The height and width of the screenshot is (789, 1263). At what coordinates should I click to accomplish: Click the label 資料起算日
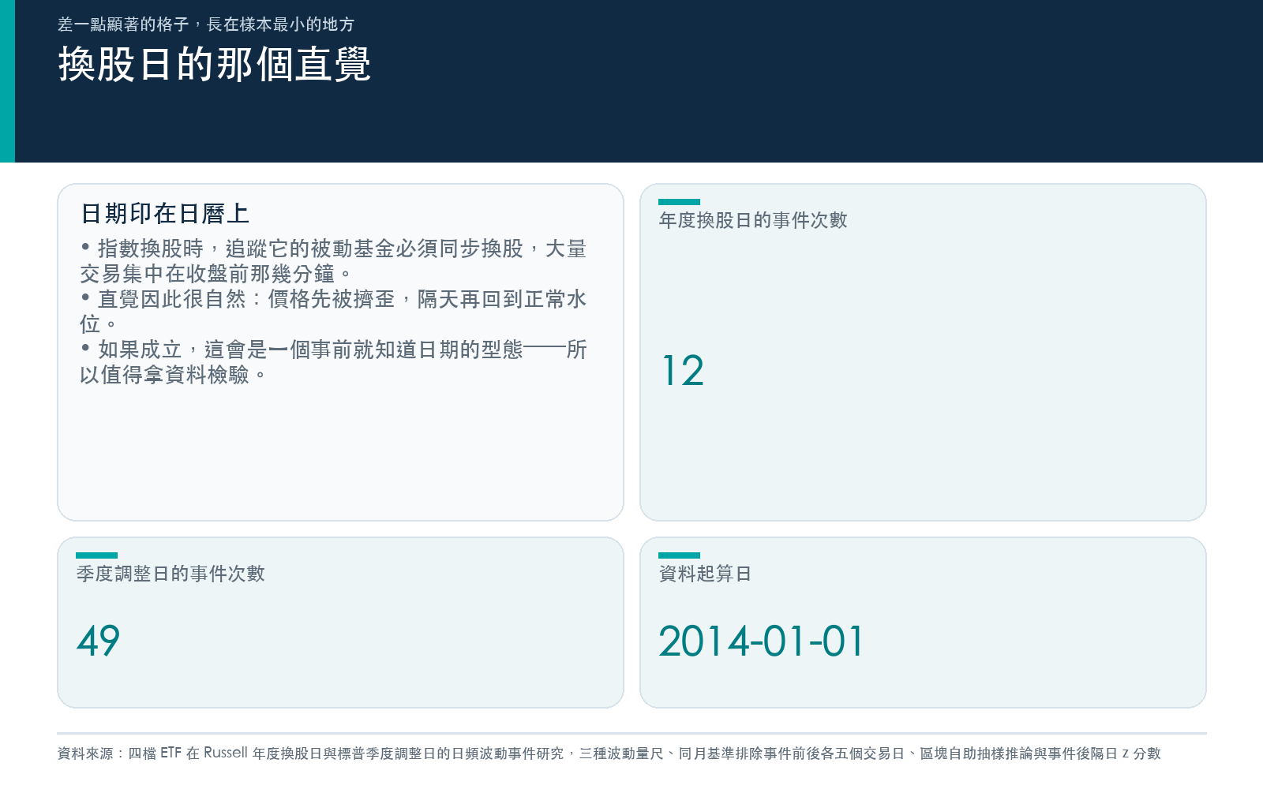point(705,574)
